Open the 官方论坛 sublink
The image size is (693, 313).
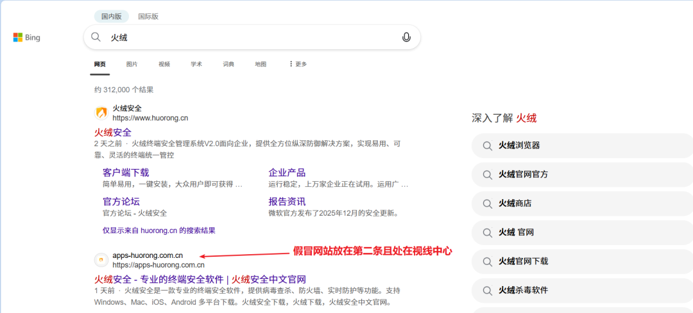(x=121, y=202)
